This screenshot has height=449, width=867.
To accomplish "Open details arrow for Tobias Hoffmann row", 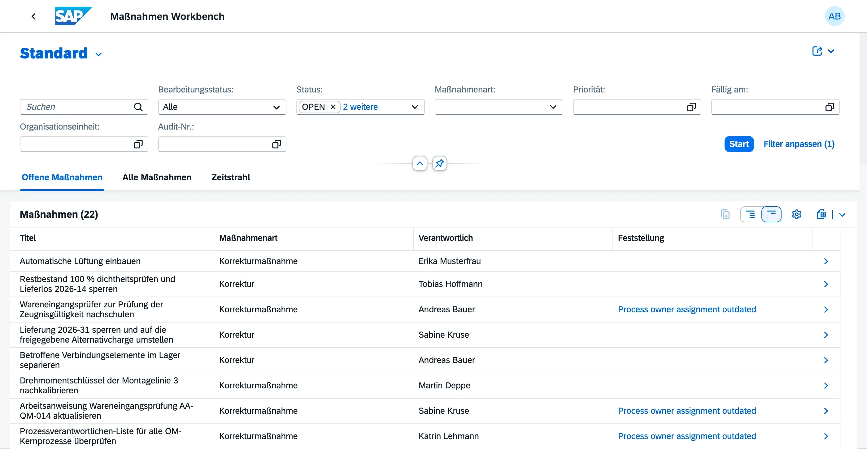I will point(826,284).
